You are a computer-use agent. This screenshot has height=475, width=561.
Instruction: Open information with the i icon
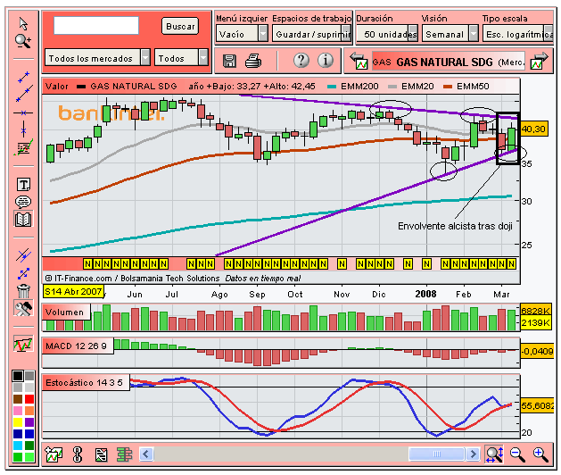point(326,60)
